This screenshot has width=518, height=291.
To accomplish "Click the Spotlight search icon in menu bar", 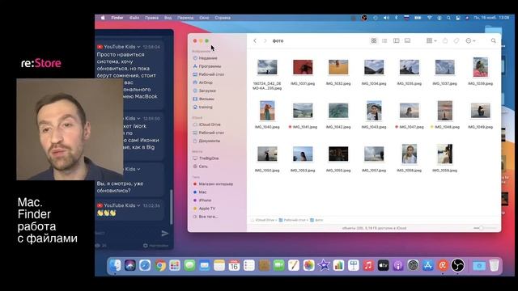I will 448,18.
